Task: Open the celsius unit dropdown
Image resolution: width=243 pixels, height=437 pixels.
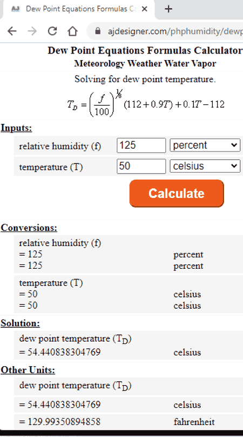Action: (x=205, y=166)
